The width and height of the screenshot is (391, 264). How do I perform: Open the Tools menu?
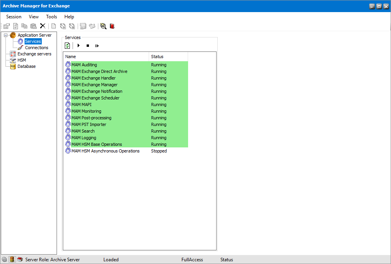pos(52,17)
